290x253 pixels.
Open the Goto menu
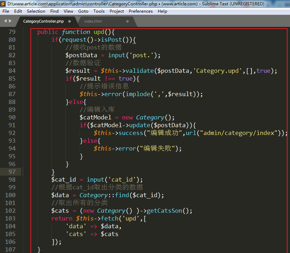83,11
